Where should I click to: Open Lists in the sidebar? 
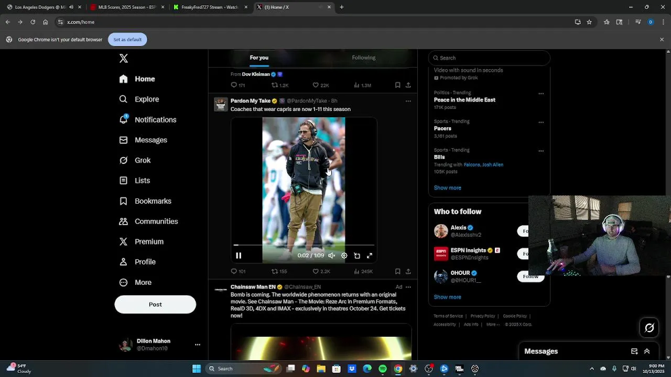click(134, 181)
